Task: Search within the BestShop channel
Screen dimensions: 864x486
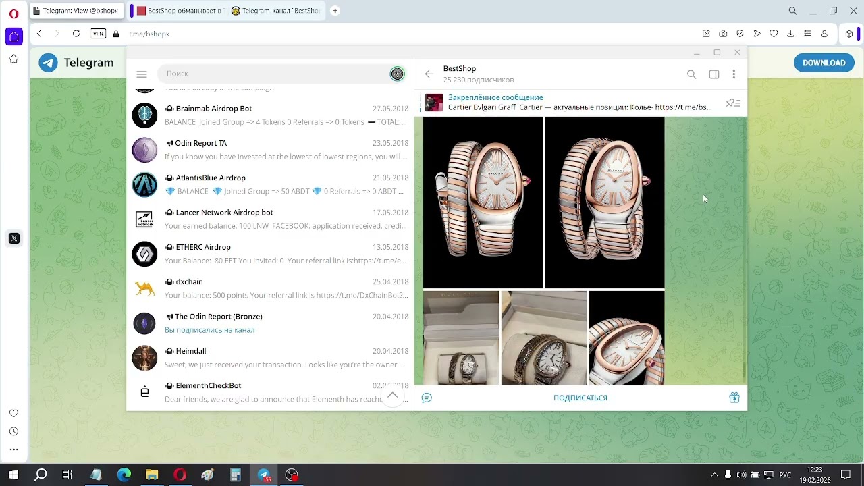Action: (x=691, y=74)
